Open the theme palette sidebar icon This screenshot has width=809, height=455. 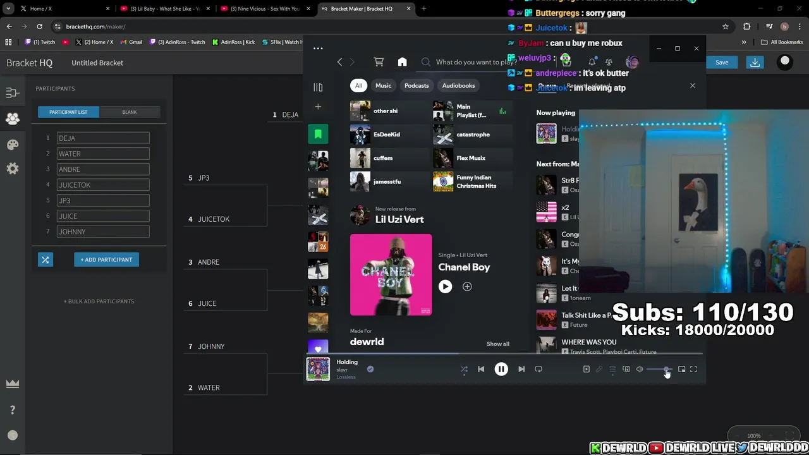(13, 144)
